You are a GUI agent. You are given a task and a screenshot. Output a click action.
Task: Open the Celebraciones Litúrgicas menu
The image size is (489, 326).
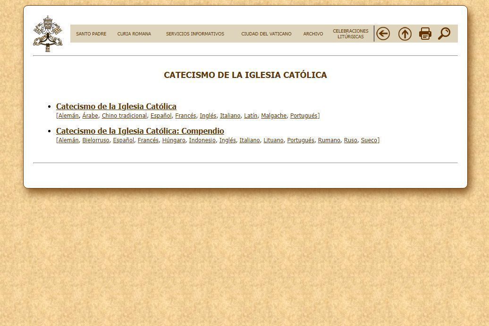pyautogui.click(x=351, y=34)
